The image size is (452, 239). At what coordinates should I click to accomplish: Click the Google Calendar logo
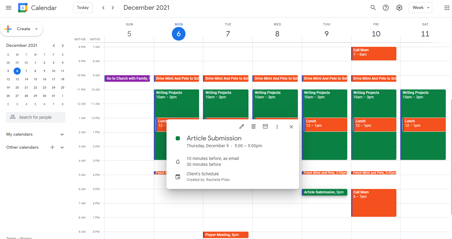coord(23,8)
